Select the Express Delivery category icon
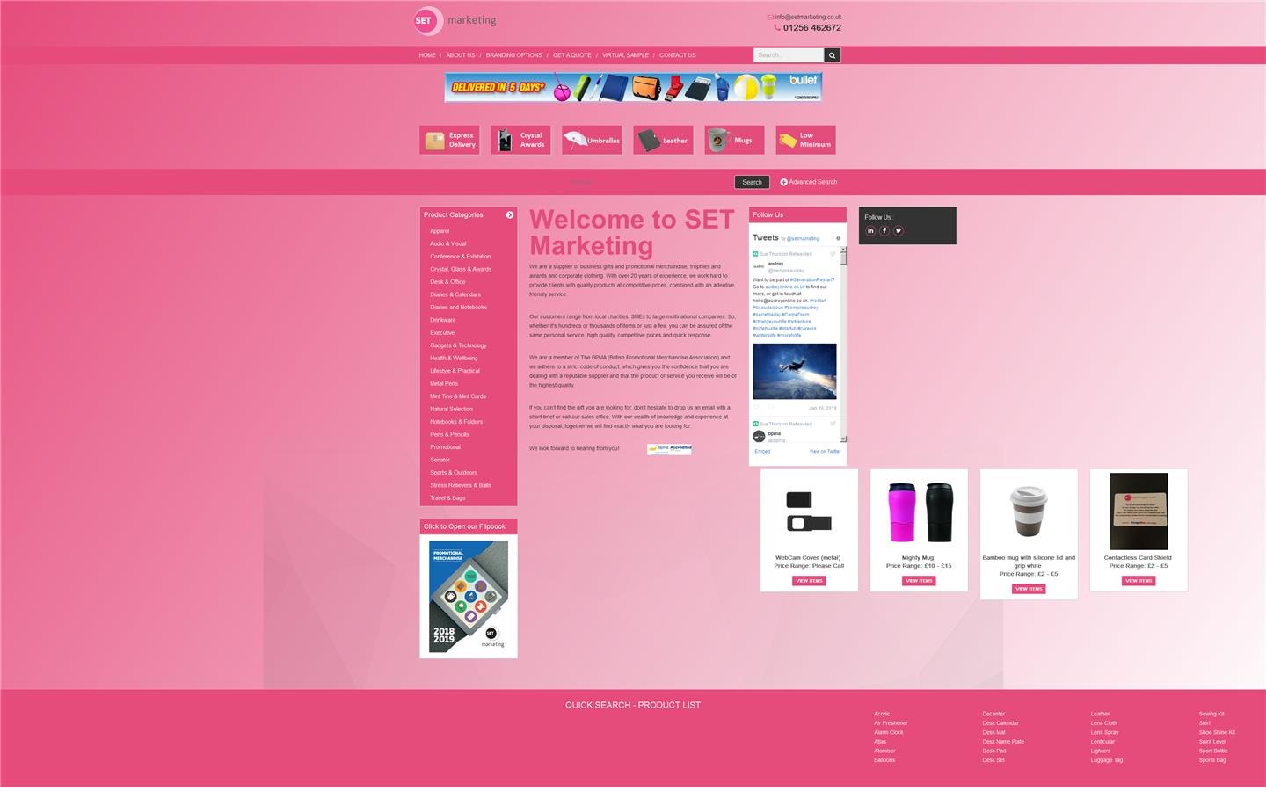1266x791 pixels. (449, 139)
